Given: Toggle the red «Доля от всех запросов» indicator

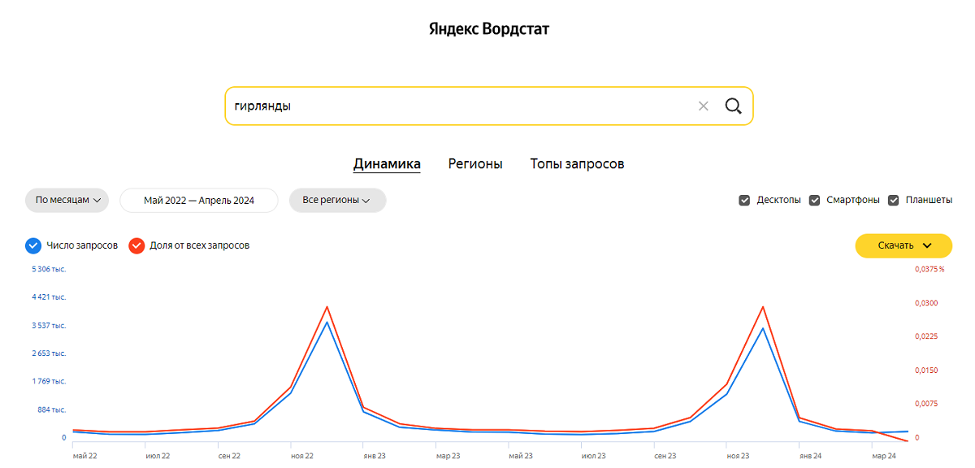Looking at the screenshot, I should pyautogui.click(x=136, y=245).
